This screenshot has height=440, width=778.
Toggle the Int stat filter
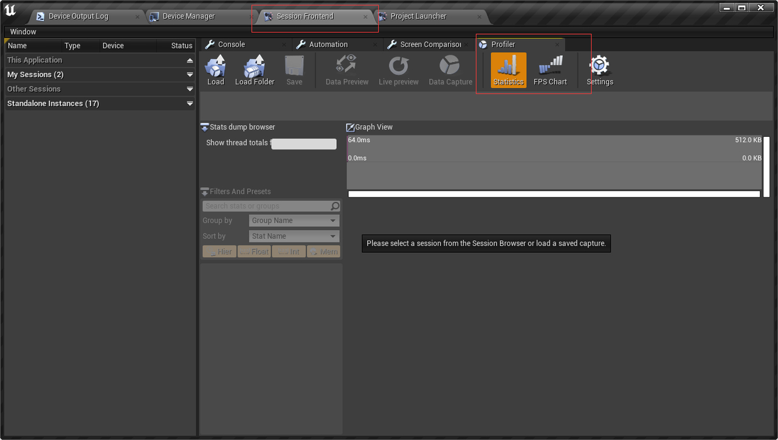[289, 252]
